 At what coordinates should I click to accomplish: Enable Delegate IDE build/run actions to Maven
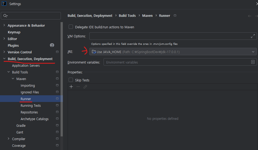pos(71,27)
